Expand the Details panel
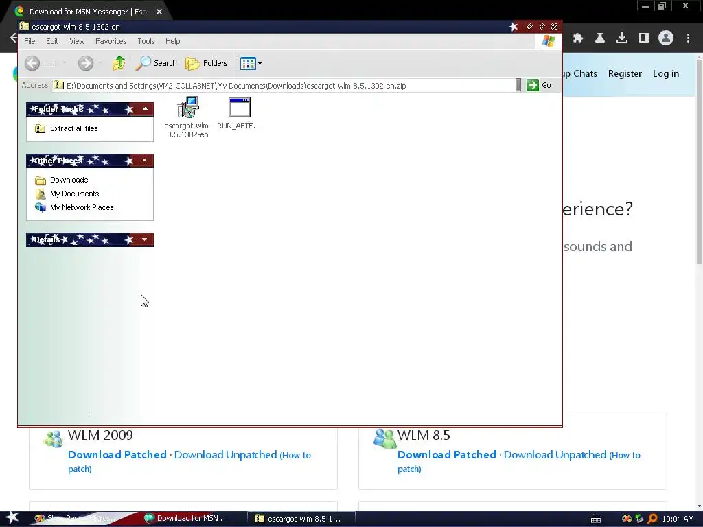This screenshot has height=527, width=703. (x=144, y=239)
